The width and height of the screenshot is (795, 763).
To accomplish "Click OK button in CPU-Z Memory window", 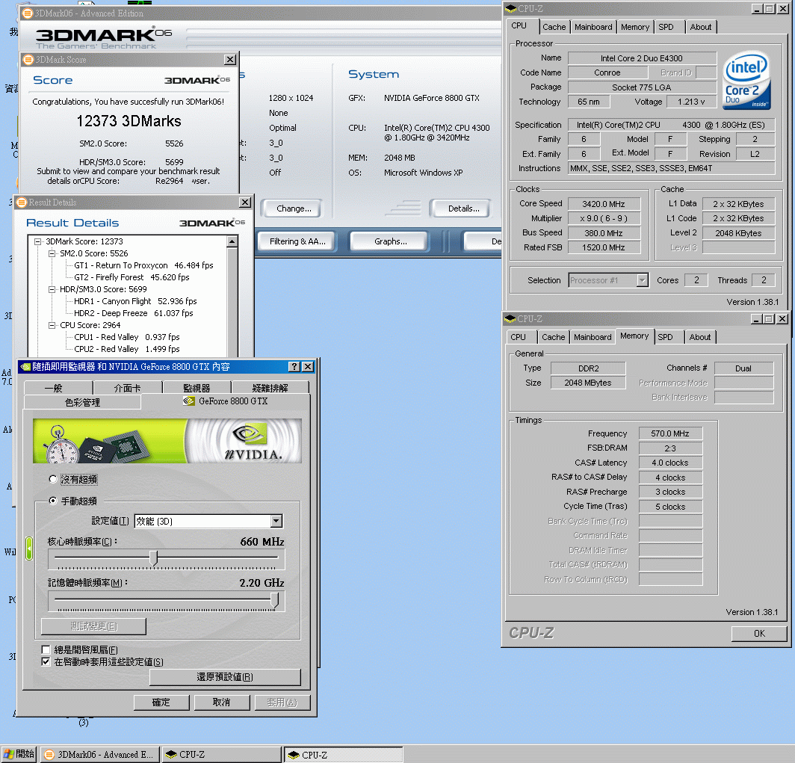I will pos(759,633).
